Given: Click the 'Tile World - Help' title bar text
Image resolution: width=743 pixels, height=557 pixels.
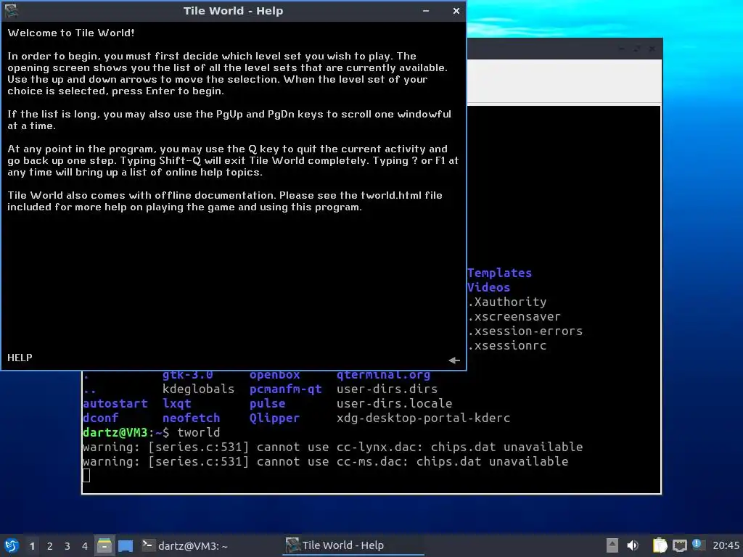Looking at the screenshot, I should click(x=233, y=10).
